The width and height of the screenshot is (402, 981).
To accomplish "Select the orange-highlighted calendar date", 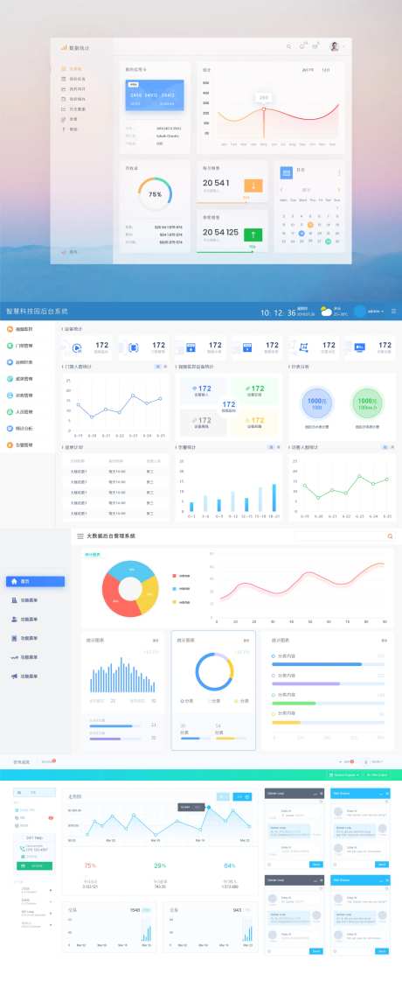I will point(310,224).
